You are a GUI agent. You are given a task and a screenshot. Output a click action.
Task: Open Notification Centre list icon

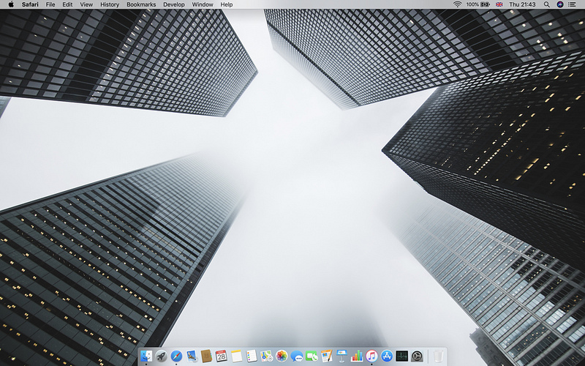(x=572, y=4)
